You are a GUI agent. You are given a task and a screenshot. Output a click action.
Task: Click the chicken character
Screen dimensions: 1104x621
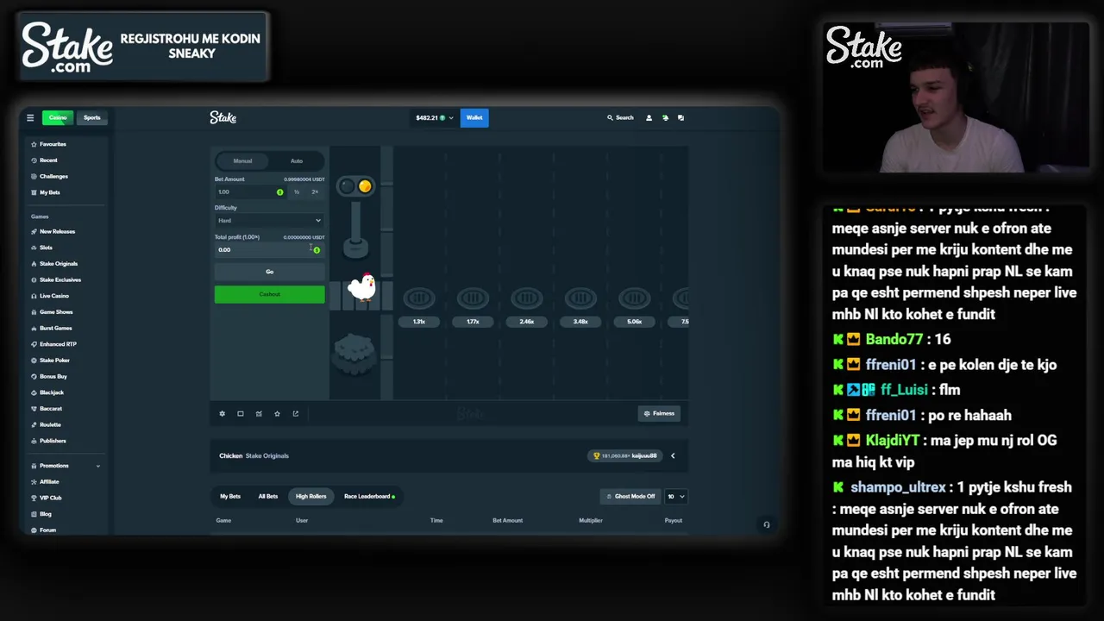362,286
